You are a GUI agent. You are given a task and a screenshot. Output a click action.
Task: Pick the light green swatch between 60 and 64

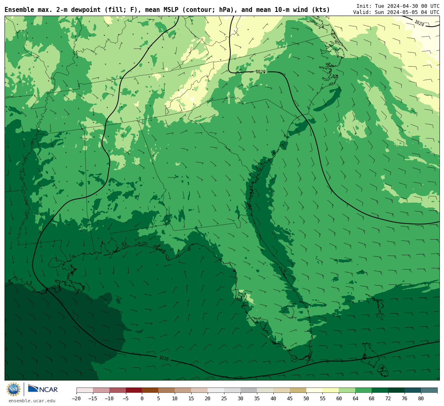click(x=347, y=390)
